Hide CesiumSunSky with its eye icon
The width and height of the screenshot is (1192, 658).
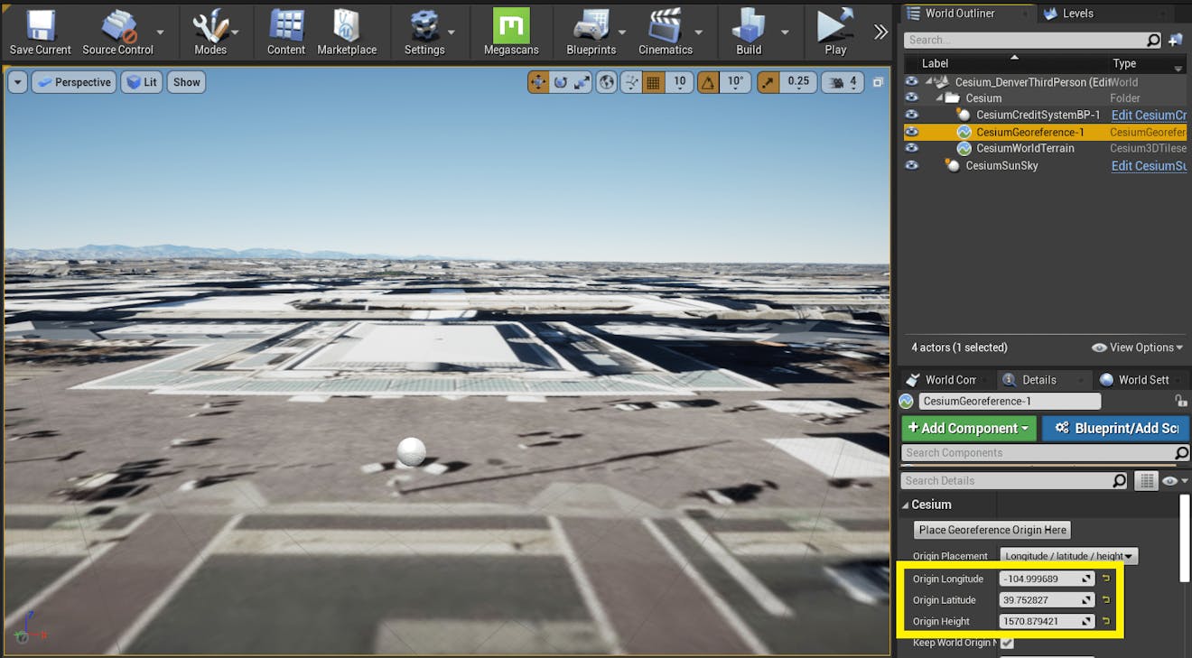[x=912, y=165]
